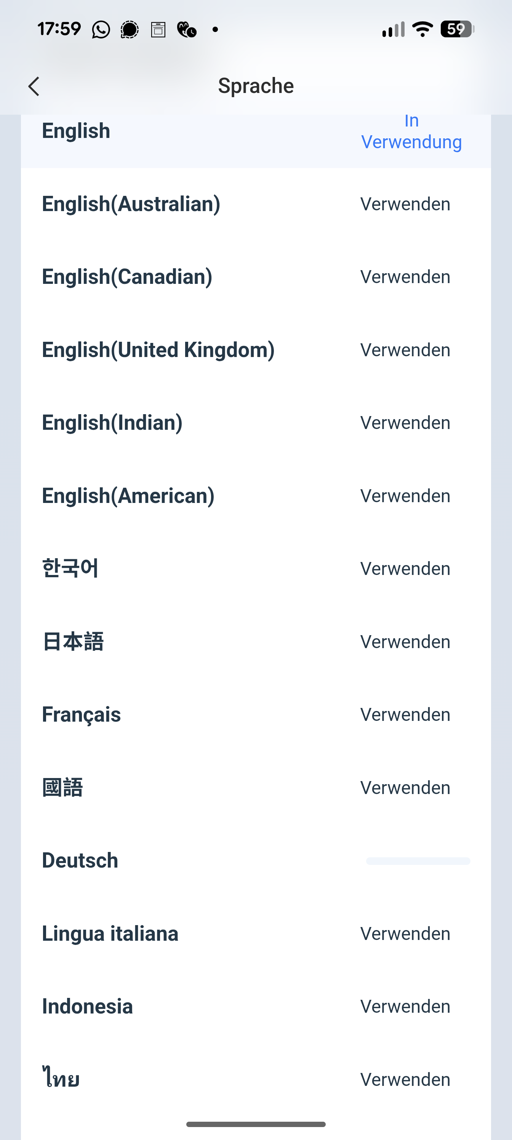This screenshot has height=1140, width=512.
Task: Tap the hearts clock status icon
Action: [187, 30]
